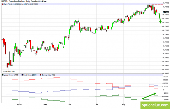Click the Apr 20 date axis label
Image resolution: width=170 pixels, height=109 pixels.
coord(19,104)
